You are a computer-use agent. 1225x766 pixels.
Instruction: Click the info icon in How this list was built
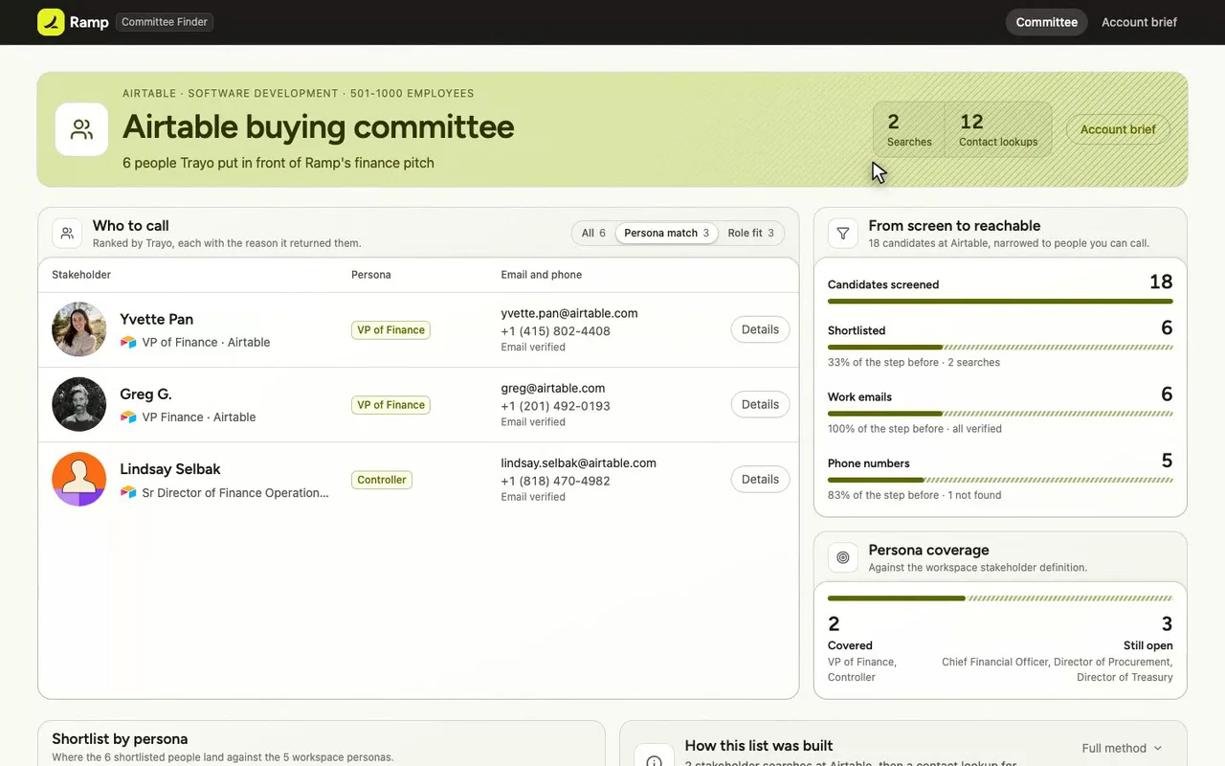654,762
